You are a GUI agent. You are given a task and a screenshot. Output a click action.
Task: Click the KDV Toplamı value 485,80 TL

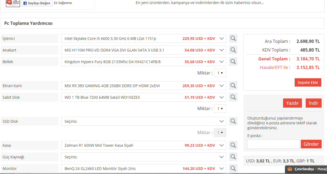(x=310, y=50)
